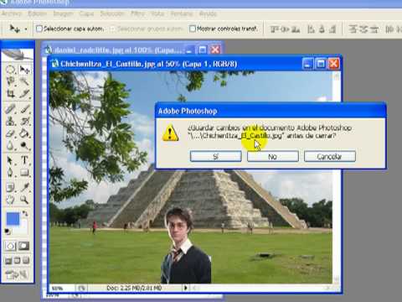Select the Magic Wand tool
The height and width of the screenshot is (302, 402).
click(24, 81)
